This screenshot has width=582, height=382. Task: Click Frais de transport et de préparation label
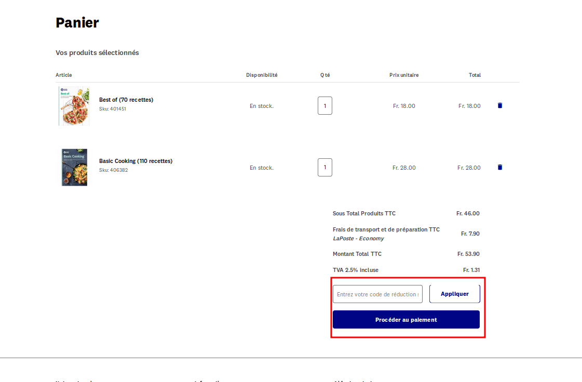386,229
